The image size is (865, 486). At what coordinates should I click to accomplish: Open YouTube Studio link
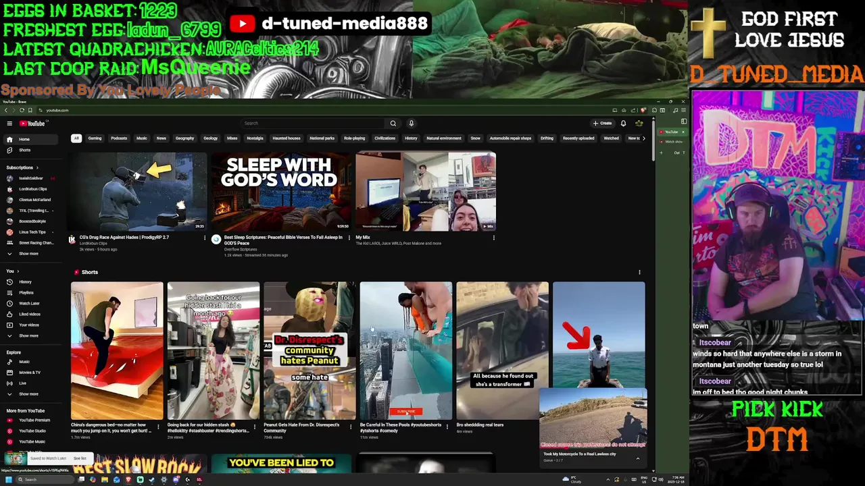coord(32,431)
